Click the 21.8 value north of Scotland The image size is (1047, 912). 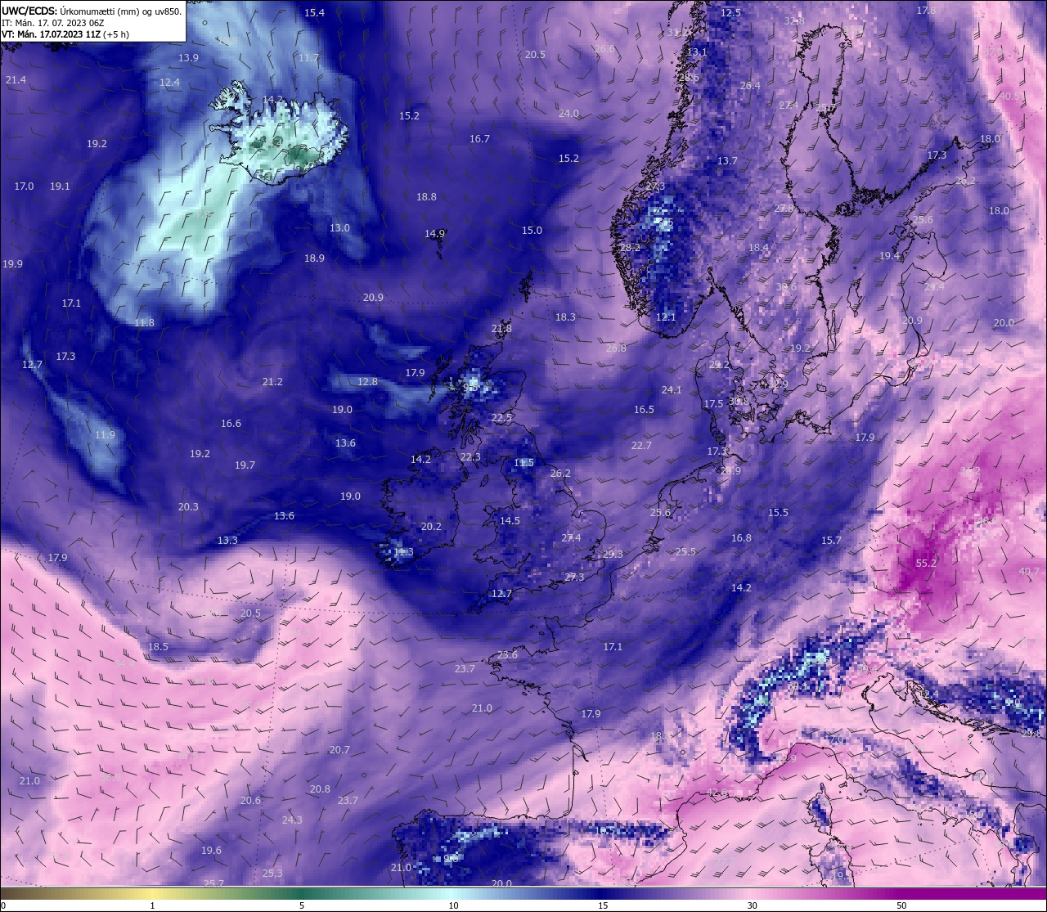point(501,329)
